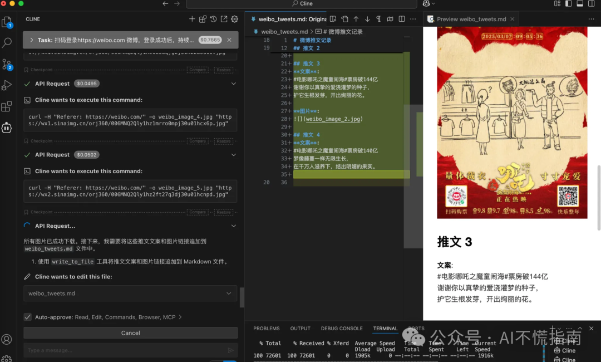
Task: Open the Copilot icon in title bar
Action: (x=426, y=3)
